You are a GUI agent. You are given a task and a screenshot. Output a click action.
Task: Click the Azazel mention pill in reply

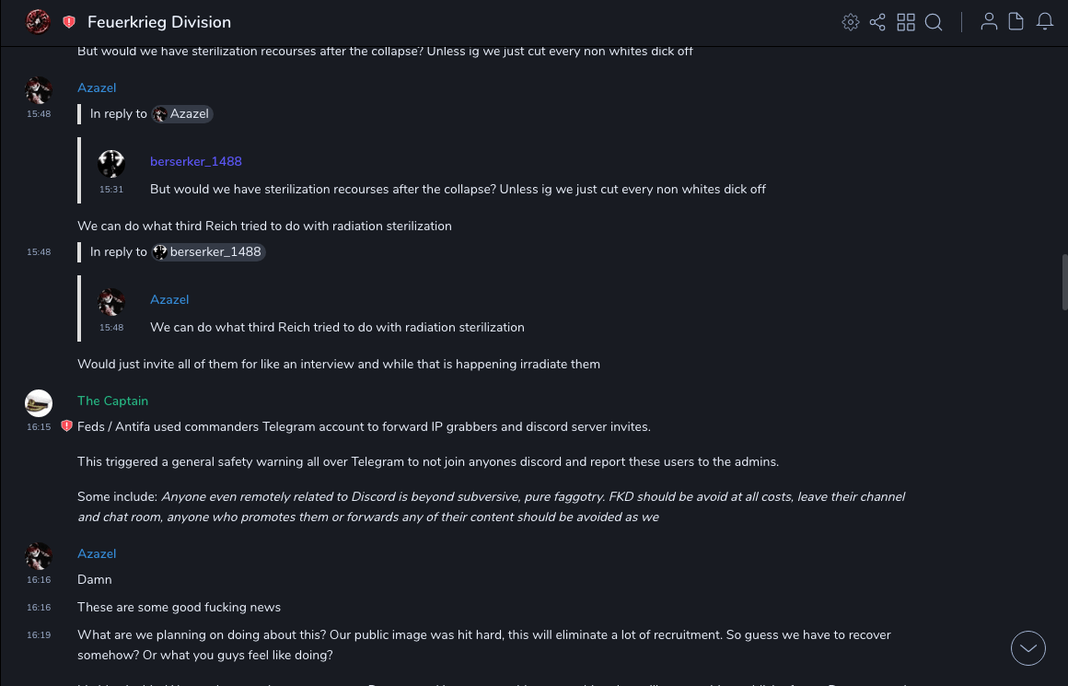pyautogui.click(x=182, y=114)
